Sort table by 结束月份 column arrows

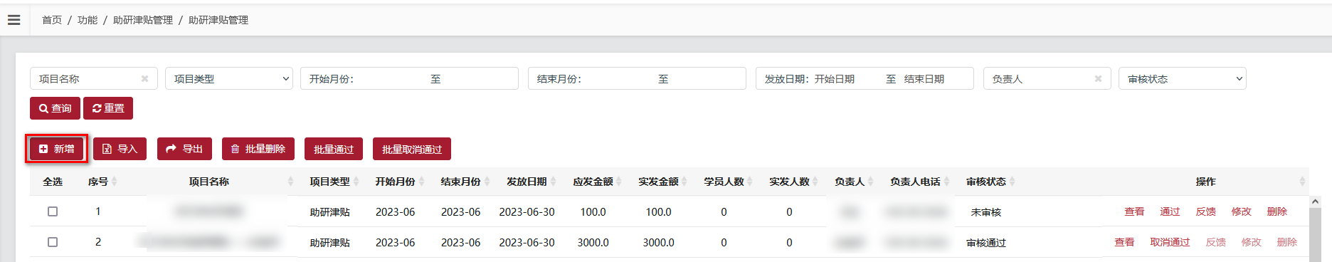[487, 182]
